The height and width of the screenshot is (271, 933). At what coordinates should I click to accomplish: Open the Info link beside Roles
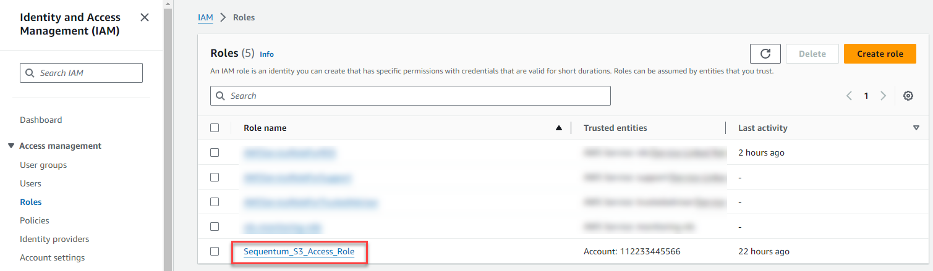[x=266, y=54]
